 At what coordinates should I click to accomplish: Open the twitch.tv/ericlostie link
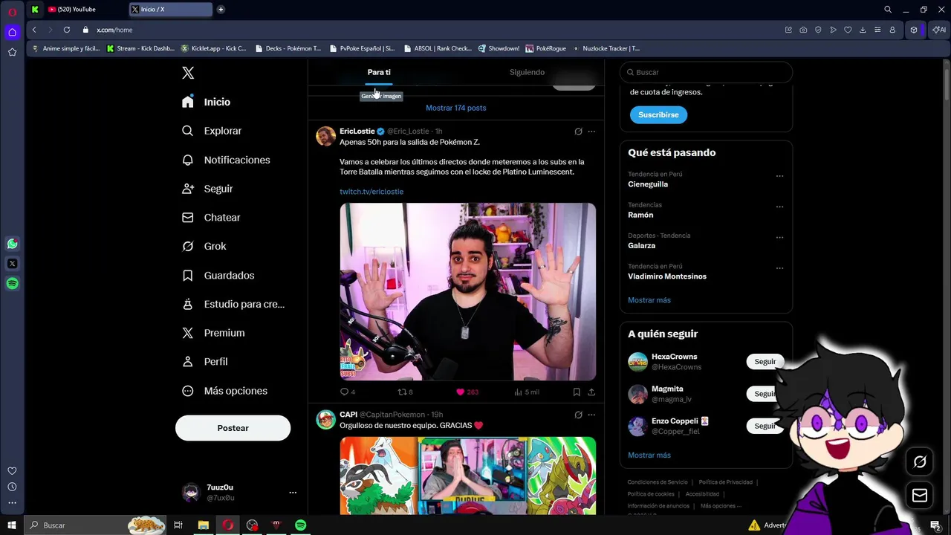coord(371,192)
